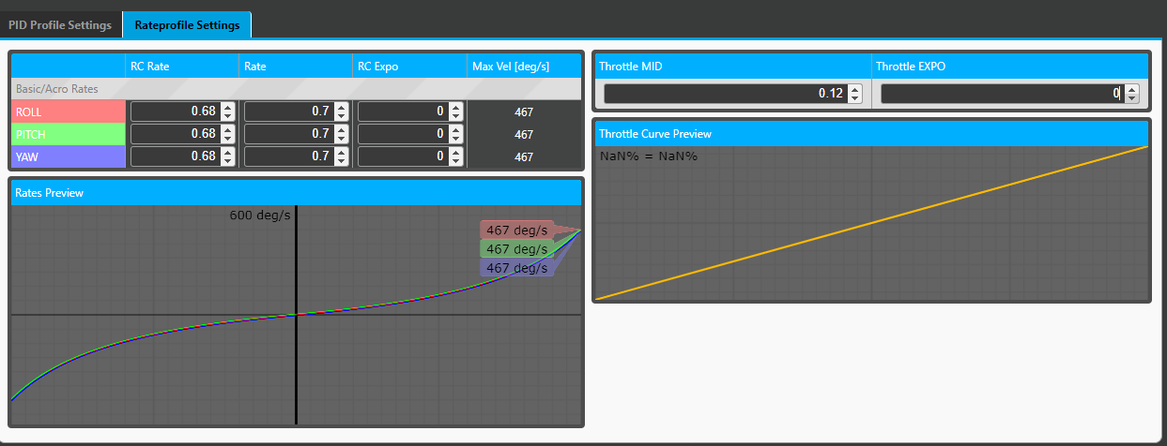Decrease Throttle EXPO with down arrow
This screenshot has width=1167, height=446.
click(1132, 98)
